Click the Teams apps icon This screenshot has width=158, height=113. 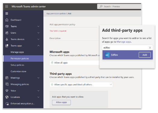pos(7,46)
